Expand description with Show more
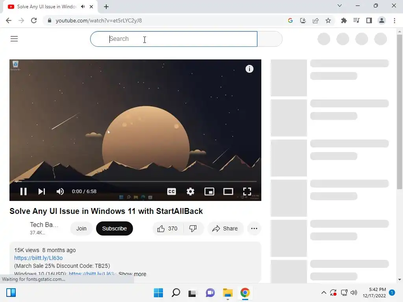 132,274
